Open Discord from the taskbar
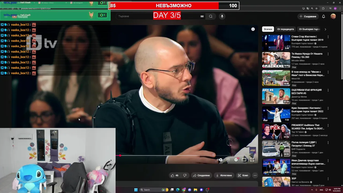Viewport: 343px width, 193px height. point(189,190)
